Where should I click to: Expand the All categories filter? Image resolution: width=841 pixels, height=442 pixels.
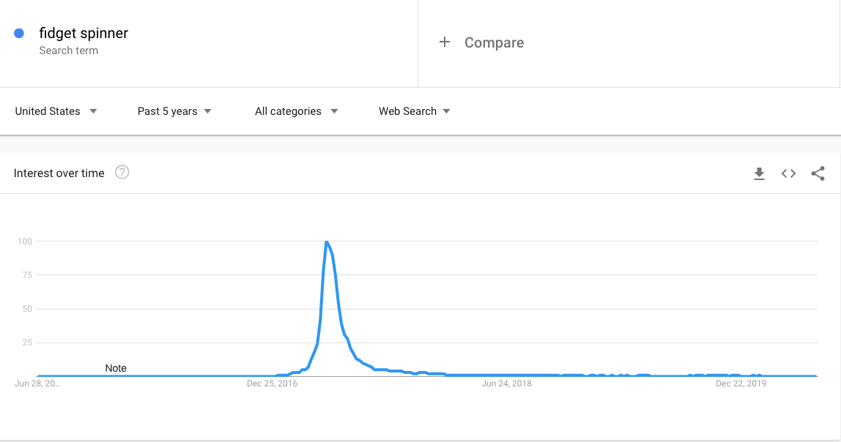[x=294, y=111]
